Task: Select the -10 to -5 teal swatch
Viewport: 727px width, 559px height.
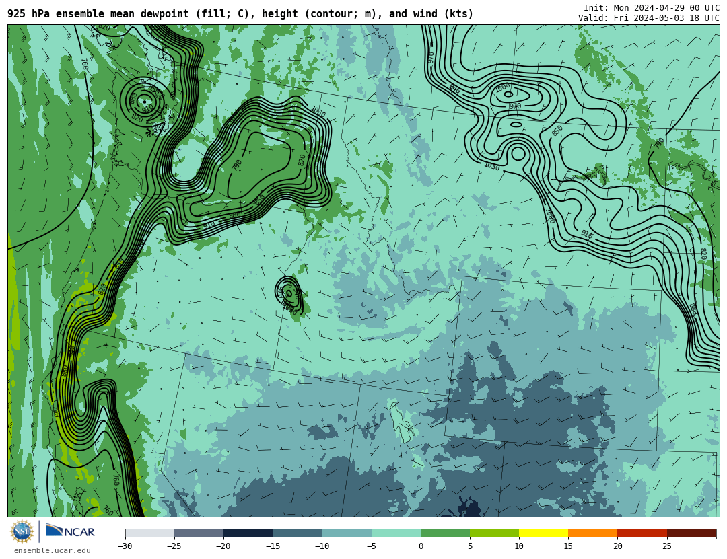Action: pyautogui.click(x=347, y=533)
